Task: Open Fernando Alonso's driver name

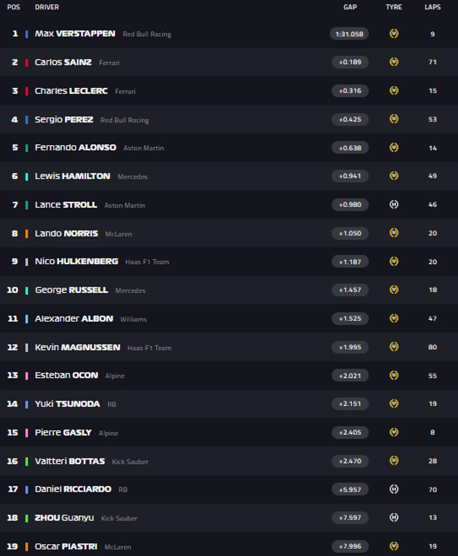Action: [76, 147]
